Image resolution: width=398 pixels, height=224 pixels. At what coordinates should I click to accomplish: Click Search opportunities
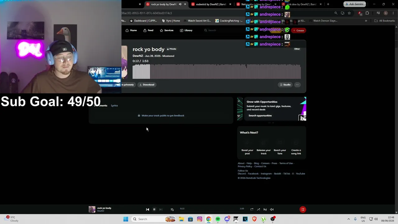coord(260,115)
